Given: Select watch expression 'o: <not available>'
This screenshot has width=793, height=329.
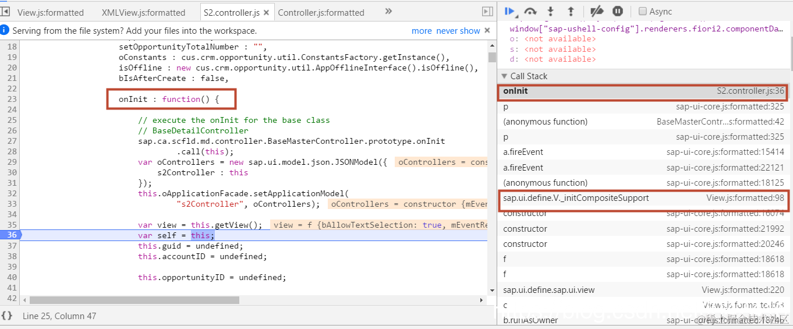Looking at the screenshot, I should 553,39.
